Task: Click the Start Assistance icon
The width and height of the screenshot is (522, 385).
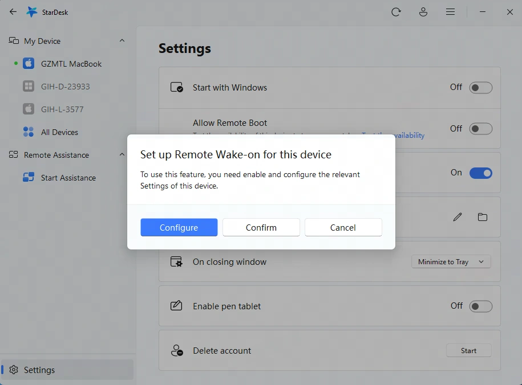Action: coord(29,177)
